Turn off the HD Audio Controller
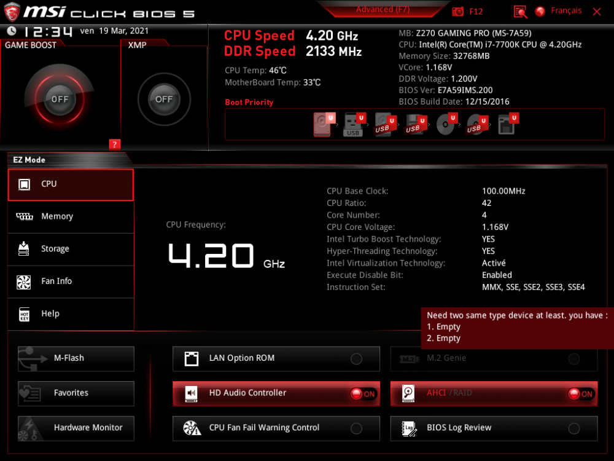 (x=362, y=394)
